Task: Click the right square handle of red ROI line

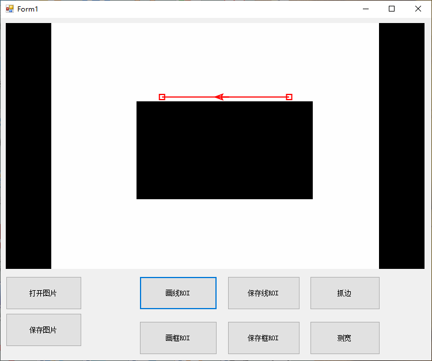Action: pyautogui.click(x=289, y=97)
